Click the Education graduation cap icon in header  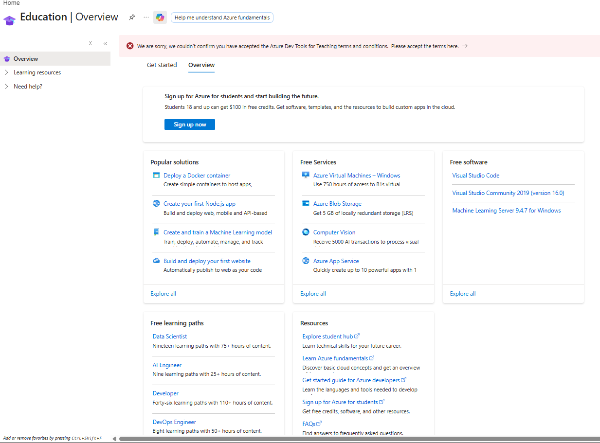[x=9, y=20]
